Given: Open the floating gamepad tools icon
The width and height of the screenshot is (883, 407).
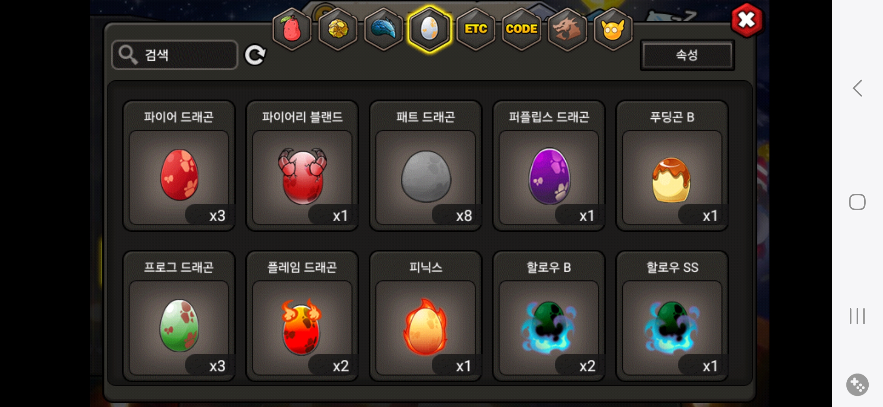Looking at the screenshot, I should click(857, 385).
